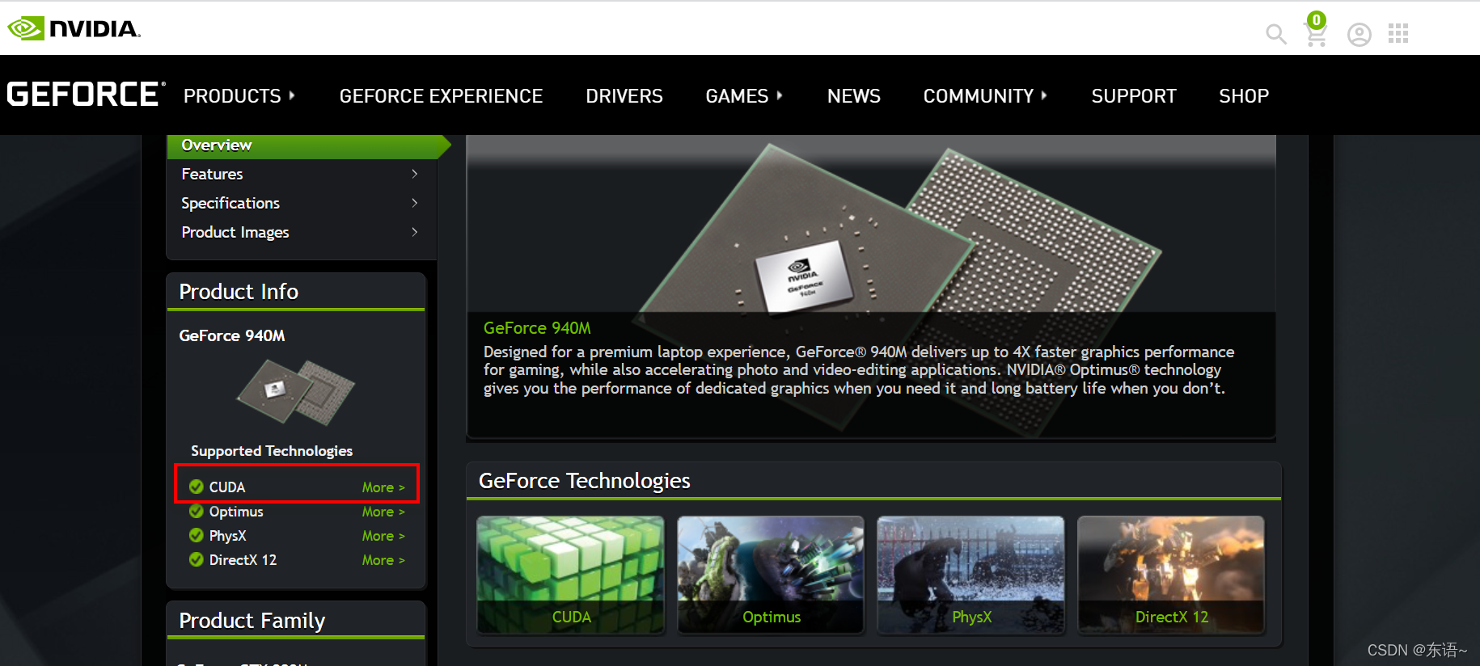Click the Optimus text in Supported Technologies
This screenshot has width=1480, height=666.
coord(236,512)
